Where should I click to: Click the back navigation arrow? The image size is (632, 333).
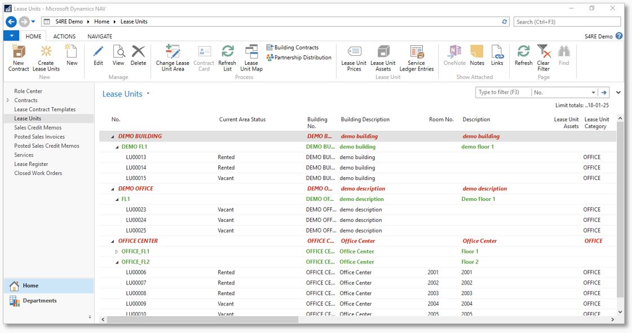click(x=11, y=21)
